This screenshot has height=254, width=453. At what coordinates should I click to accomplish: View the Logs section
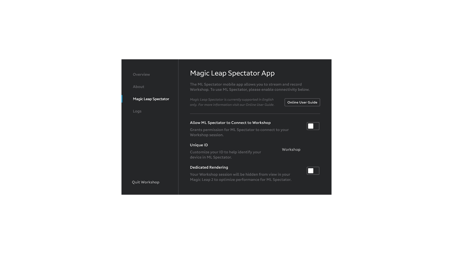(x=137, y=111)
